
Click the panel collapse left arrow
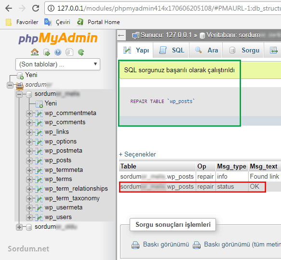click(121, 35)
